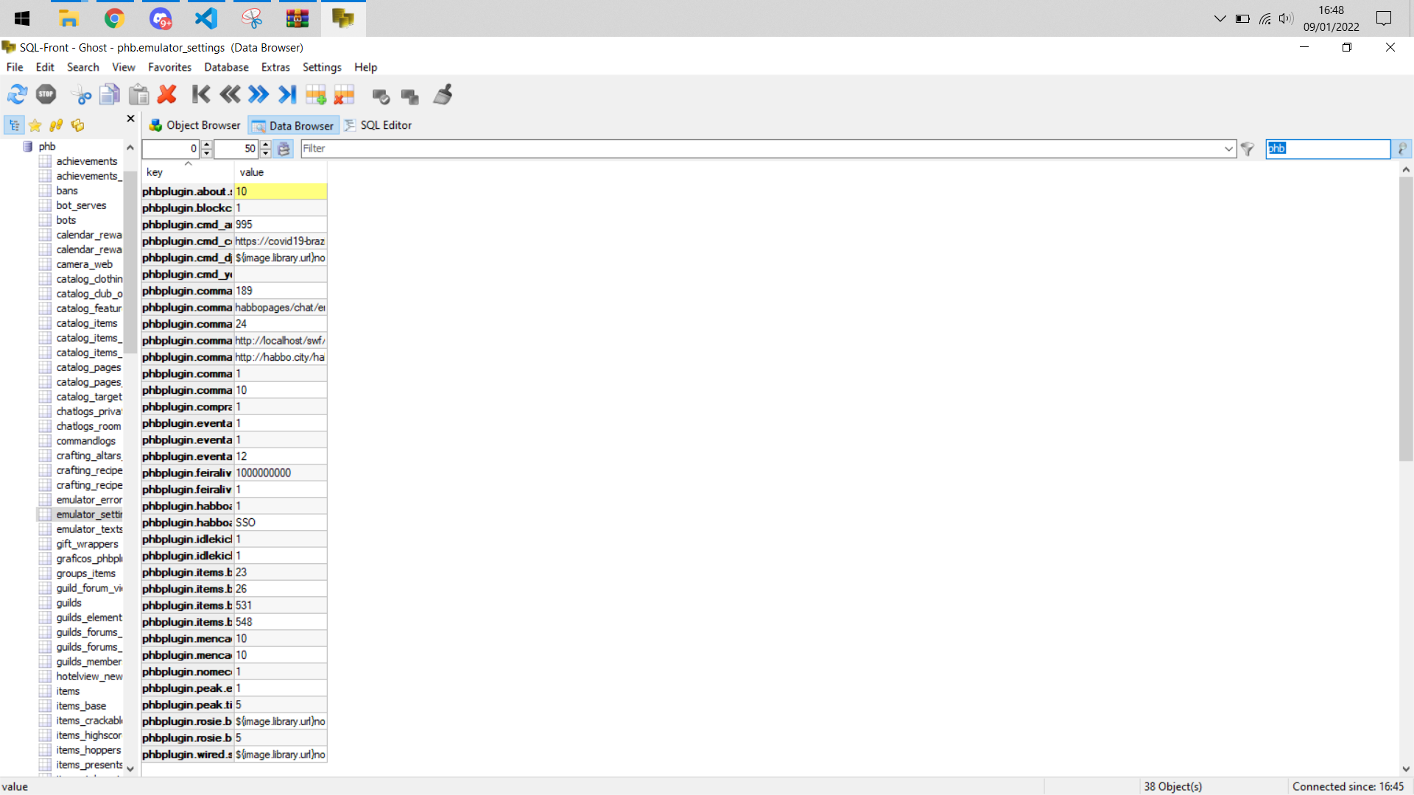This screenshot has width=1414, height=795.
Task: Toggle the tree navigator view button
Action: pyautogui.click(x=14, y=125)
